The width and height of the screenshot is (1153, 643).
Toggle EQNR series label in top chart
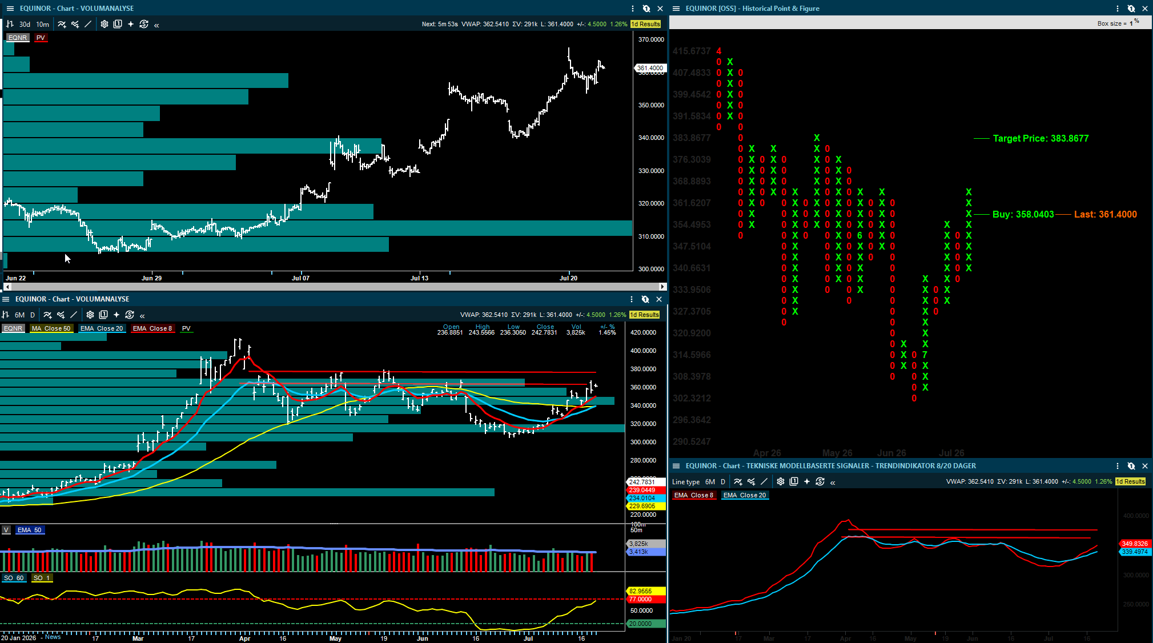[18, 38]
